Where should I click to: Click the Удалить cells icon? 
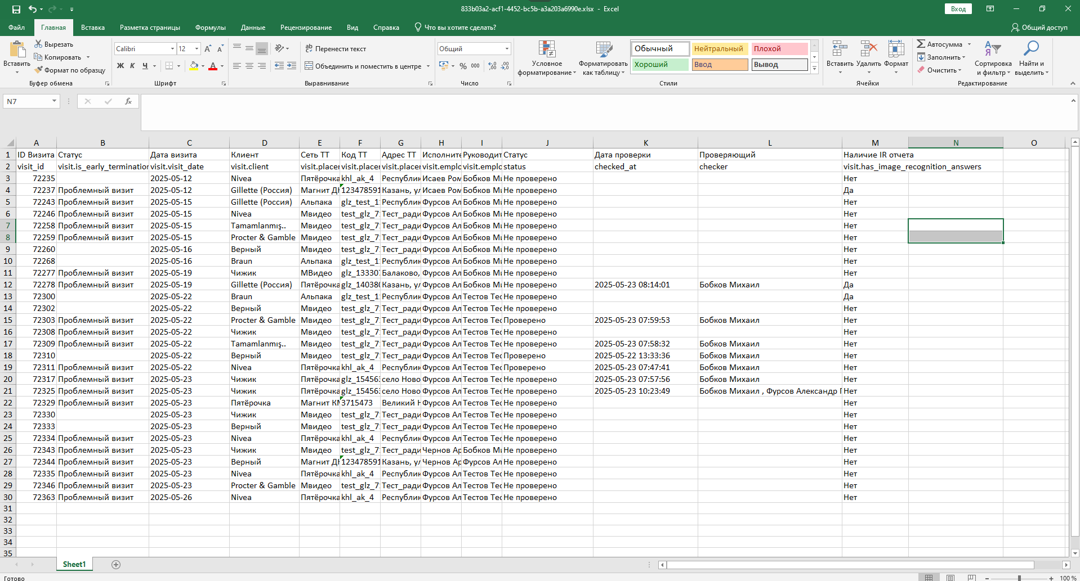[868, 49]
